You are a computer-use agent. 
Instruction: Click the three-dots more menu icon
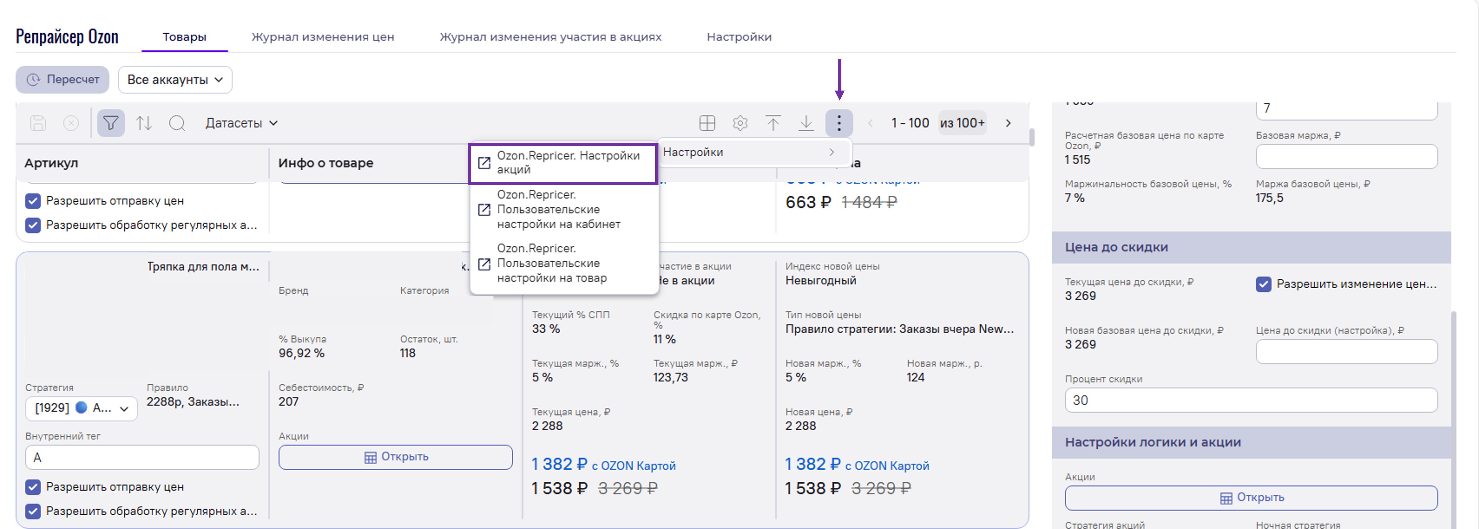pos(839,123)
